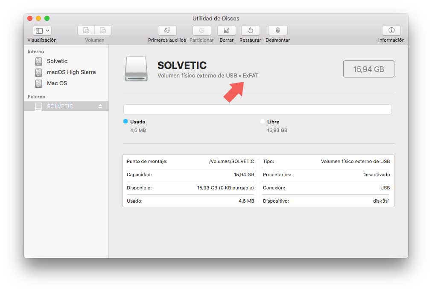Image resolution: width=432 pixels, height=292 pixels.
Task: Maximize the window with green button
Action: click(47, 18)
